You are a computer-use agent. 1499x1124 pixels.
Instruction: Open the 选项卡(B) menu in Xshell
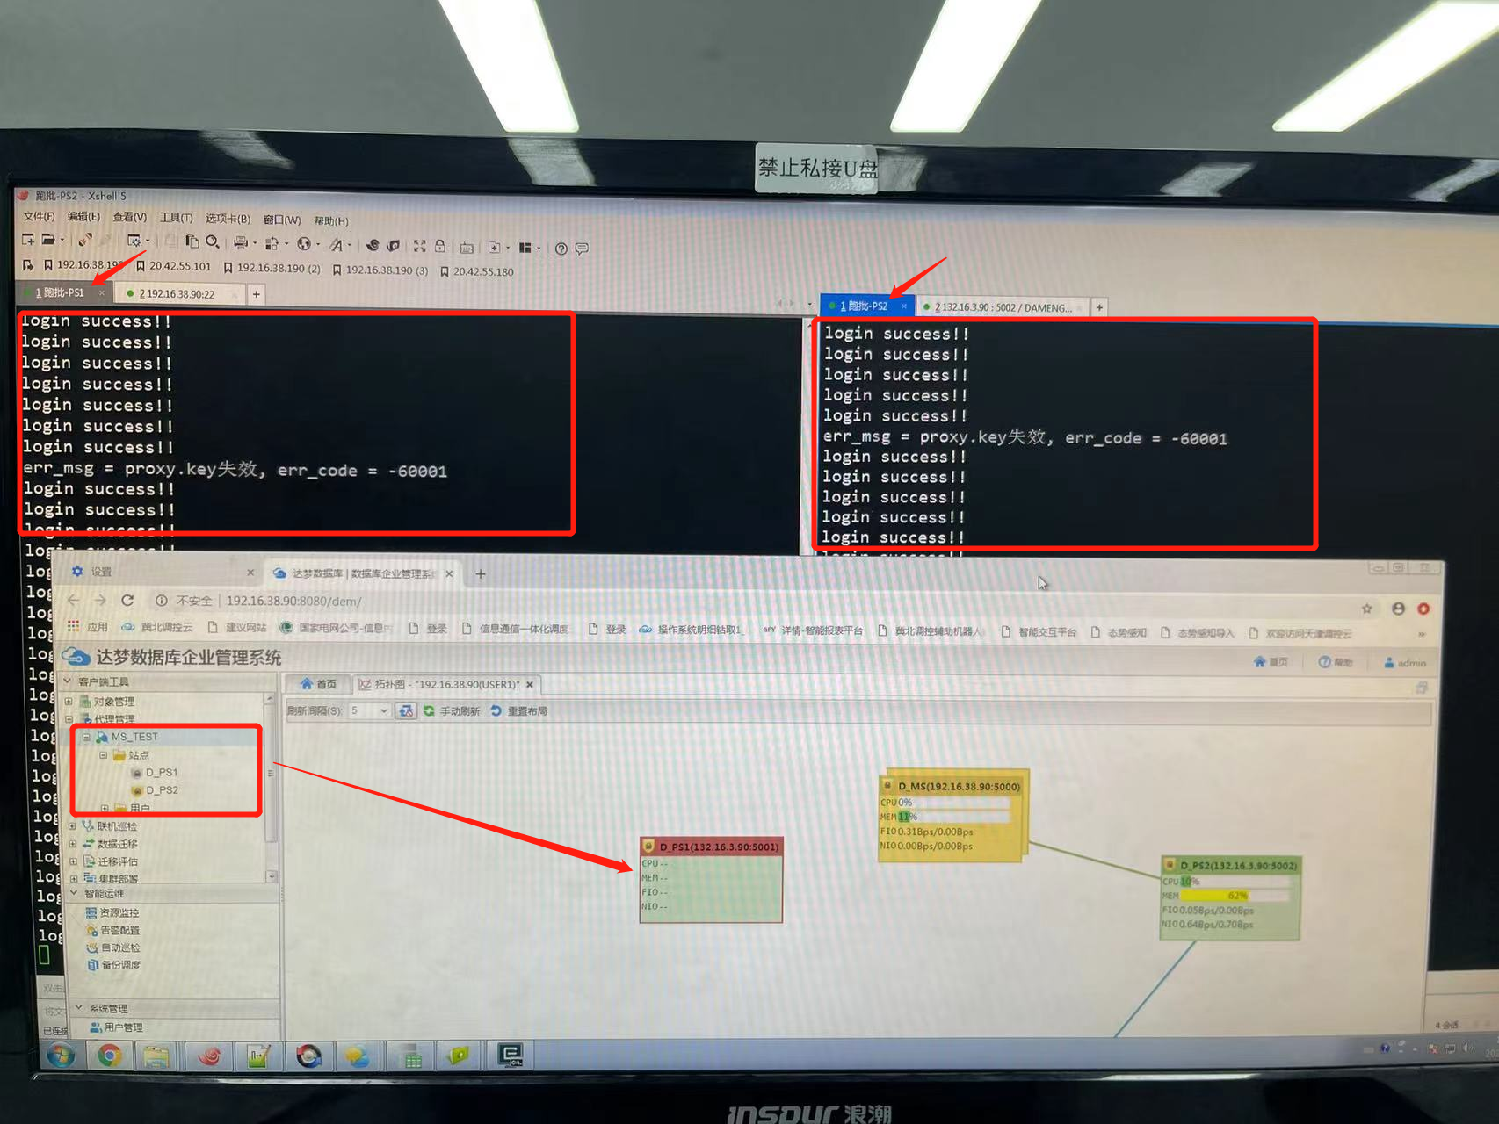pos(228,219)
